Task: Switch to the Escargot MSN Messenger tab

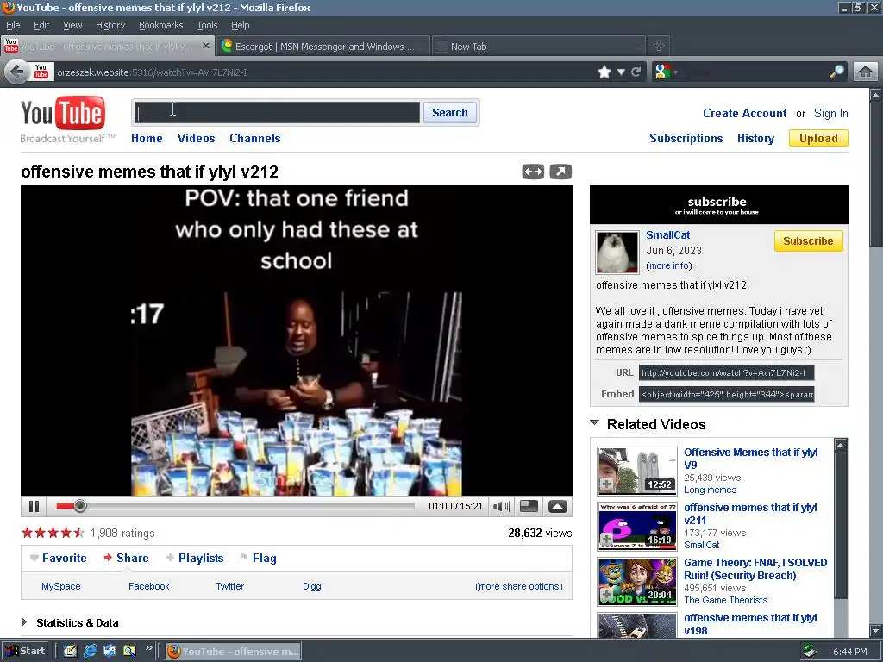Action: pyautogui.click(x=324, y=47)
